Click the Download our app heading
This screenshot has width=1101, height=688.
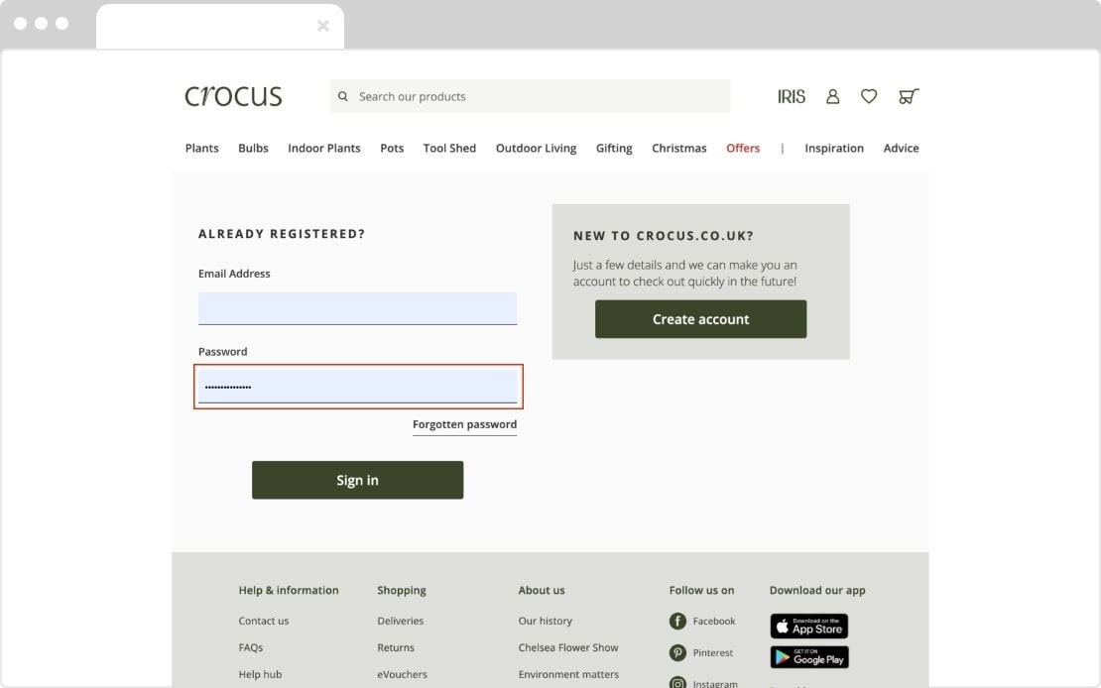[x=817, y=591]
